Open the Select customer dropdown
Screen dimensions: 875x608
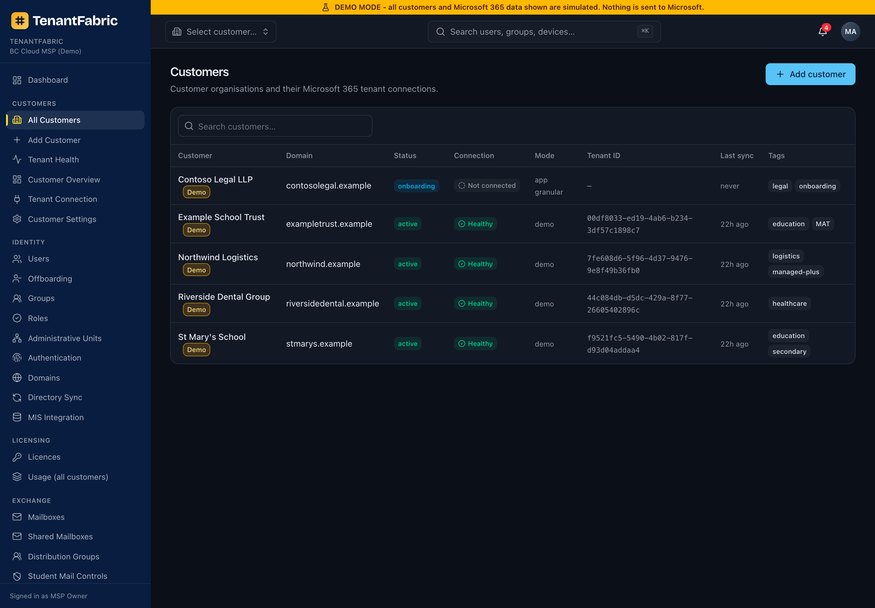[221, 32]
